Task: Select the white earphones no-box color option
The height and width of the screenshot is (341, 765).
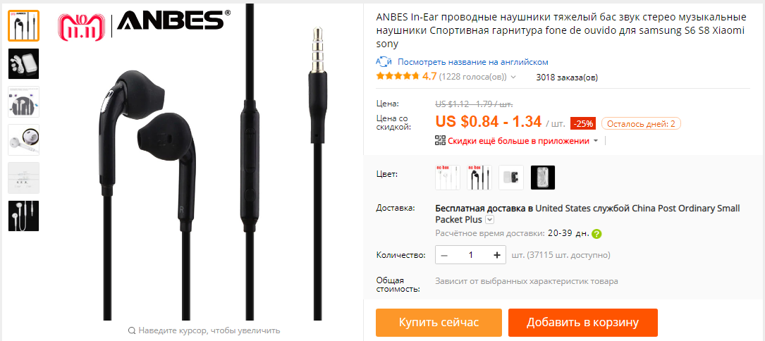Action: click(x=448, y=177)
